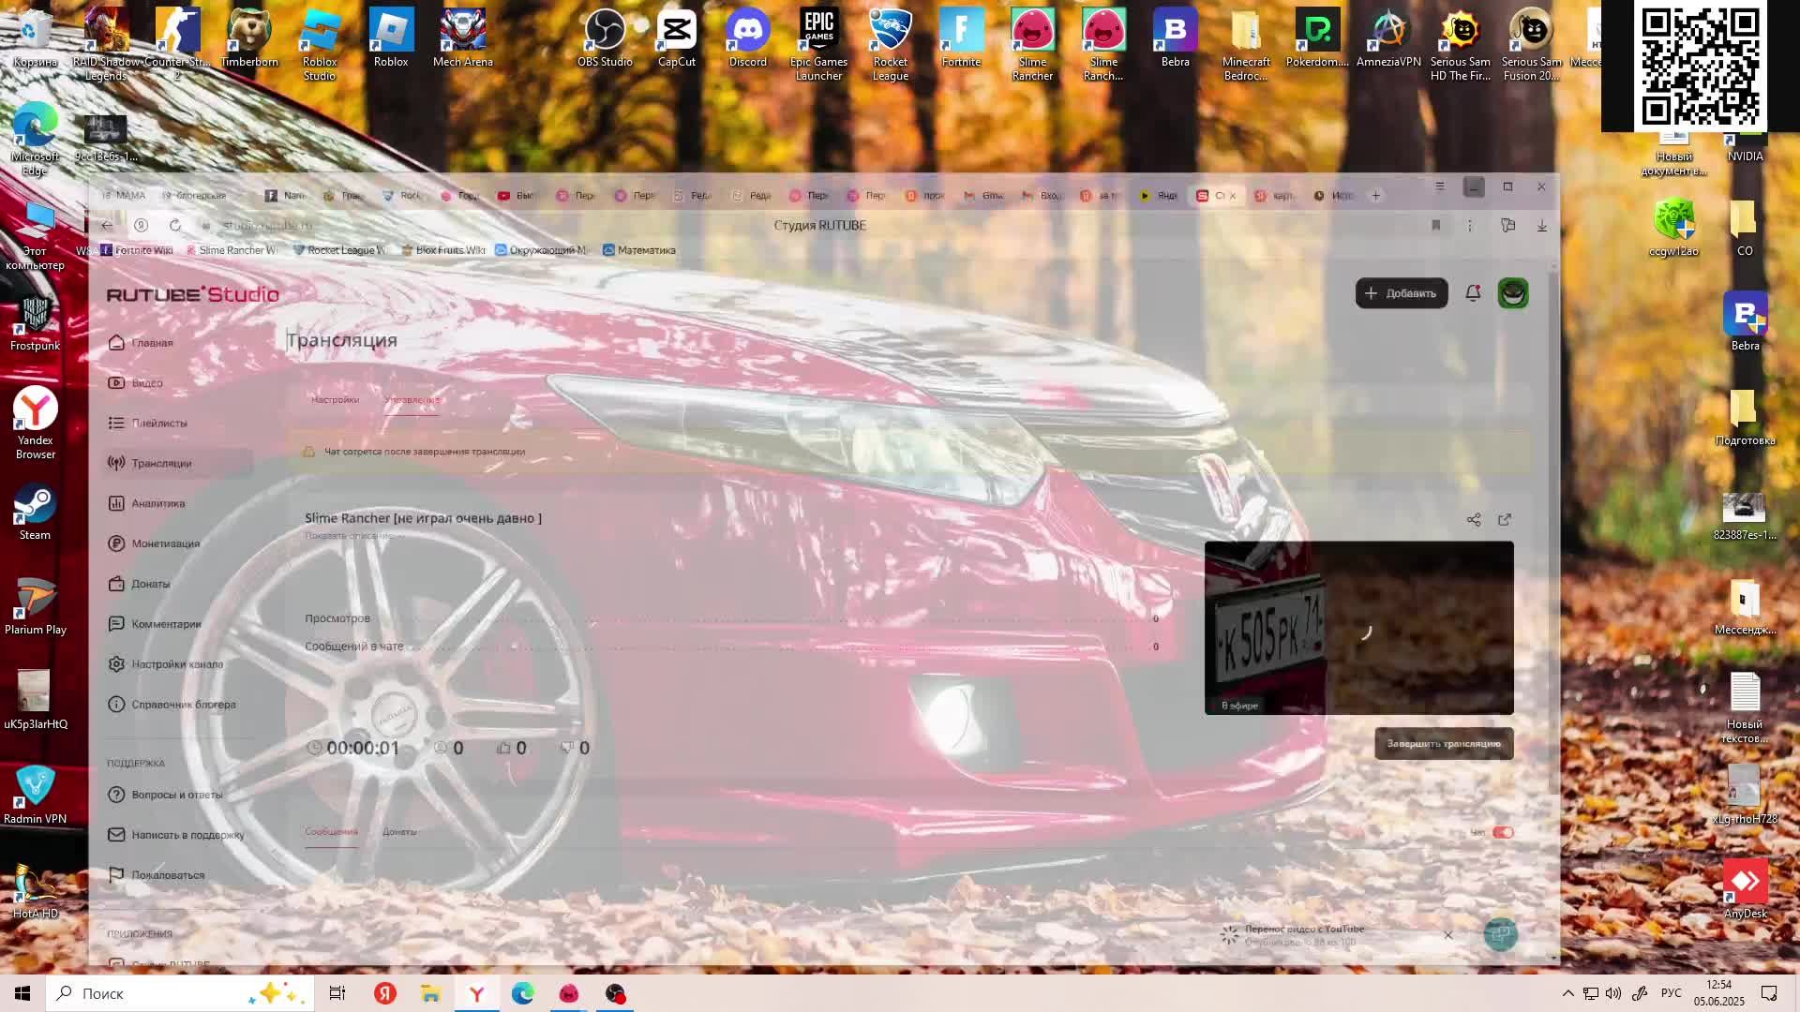Screen dimensions: 1800x1012
Task: Switch to the Настройки tab
Action: 335,400
